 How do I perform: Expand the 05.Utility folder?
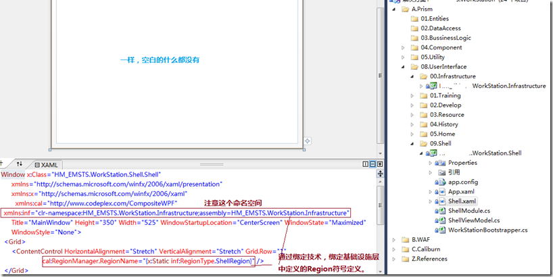pyautogui.click(x=404, y=57)
